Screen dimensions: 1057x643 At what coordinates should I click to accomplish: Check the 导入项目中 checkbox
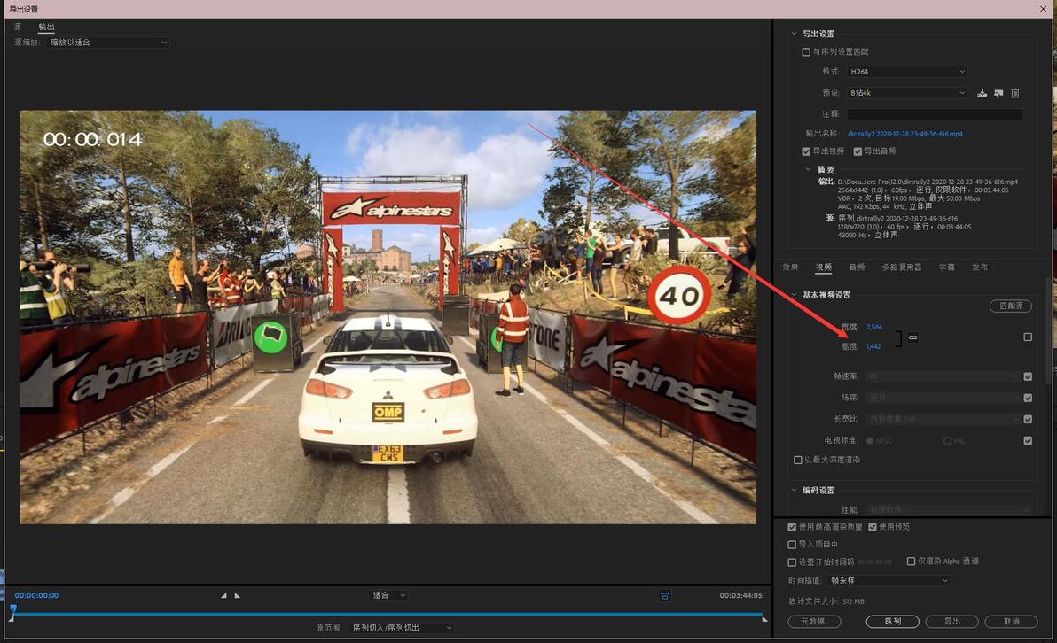(x=792, y=544)
